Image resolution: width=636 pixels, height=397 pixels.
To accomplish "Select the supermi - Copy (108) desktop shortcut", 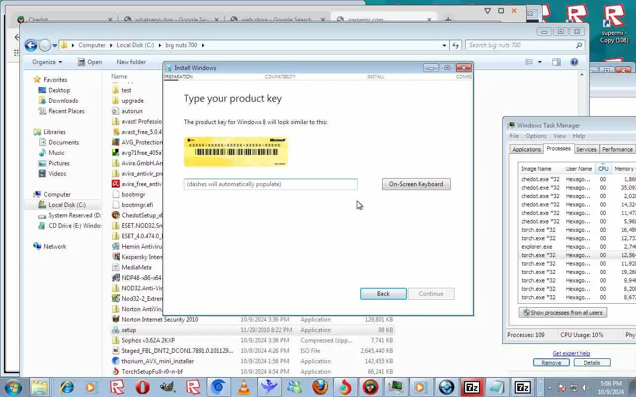I will click(614, 25).
